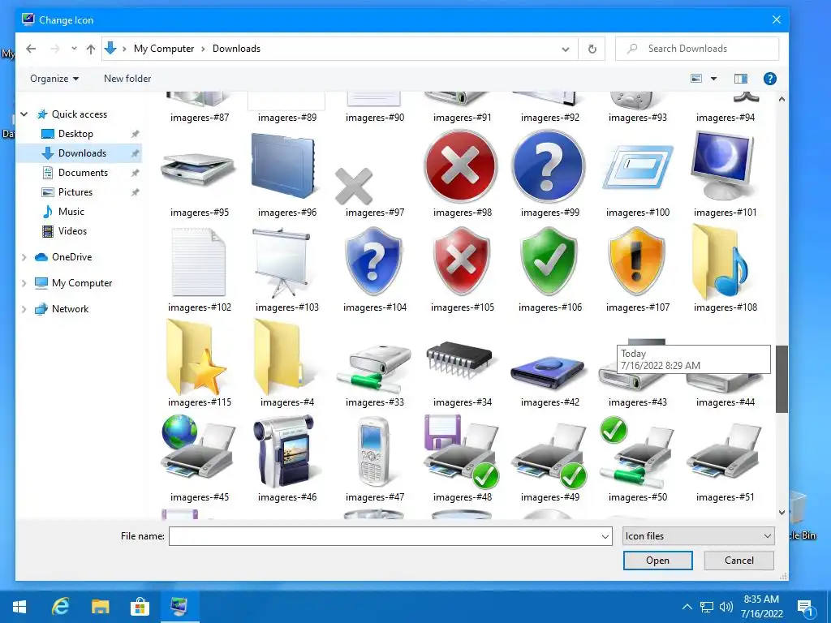Create a New folder
Image resolution: width=831 pixels, height=623 pixels.
pyautogui.click(x=127, y=79)
